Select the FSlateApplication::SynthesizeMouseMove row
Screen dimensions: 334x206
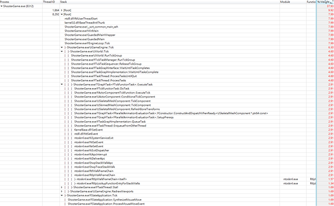click(167, 200)
